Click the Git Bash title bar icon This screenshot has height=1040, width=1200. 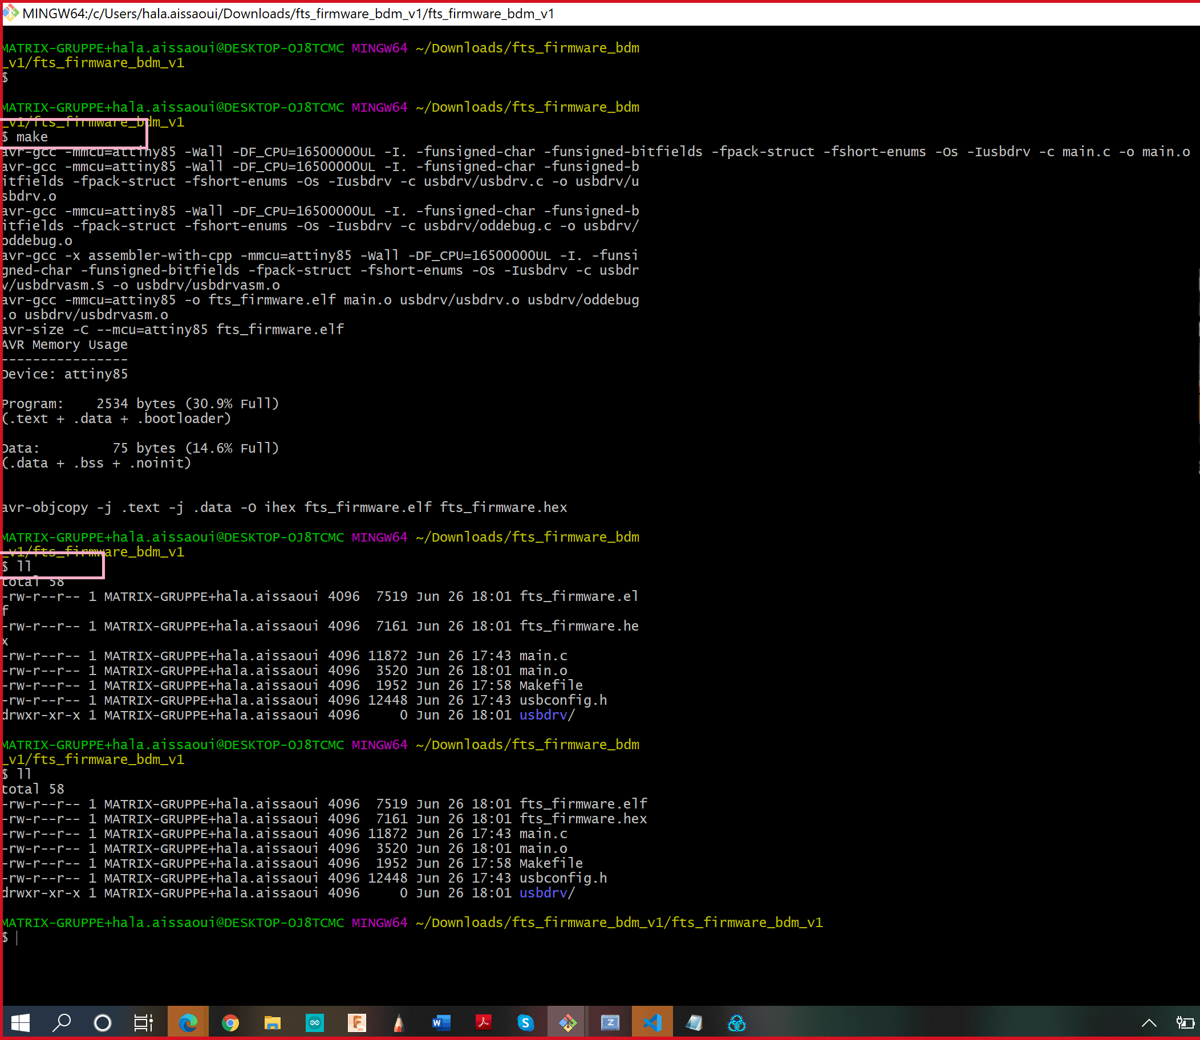tap(10, 13)
